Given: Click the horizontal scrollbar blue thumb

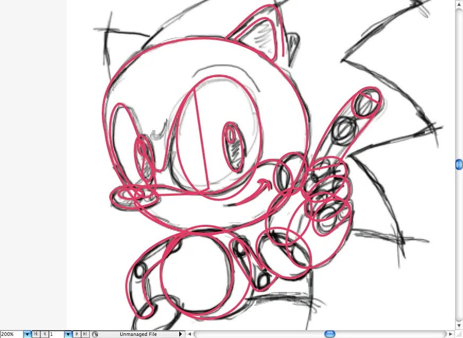Looking at the screenshot, I should coord(330,334).
